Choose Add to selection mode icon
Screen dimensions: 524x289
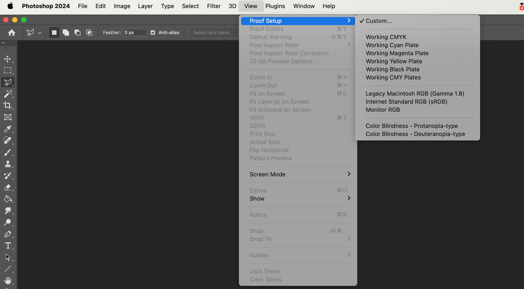[x=66, y=33]
